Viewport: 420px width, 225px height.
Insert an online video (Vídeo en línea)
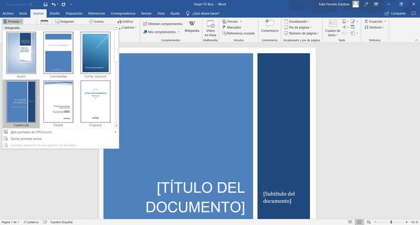point(211,28)
